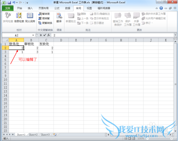Switch to the Formulas (公式) tab

(x=57, y=8)
